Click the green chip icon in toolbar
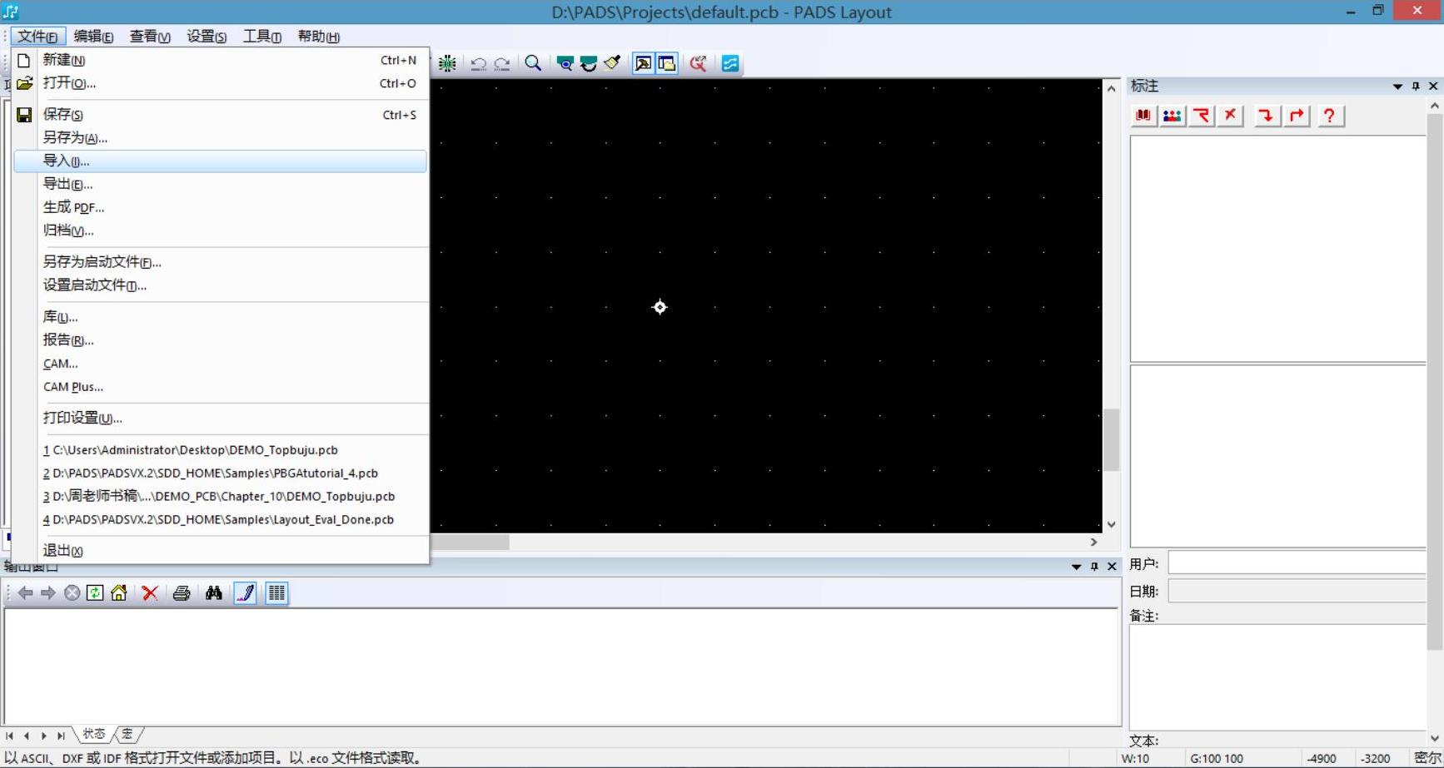The image size is (1444, 768). point(447,63)
